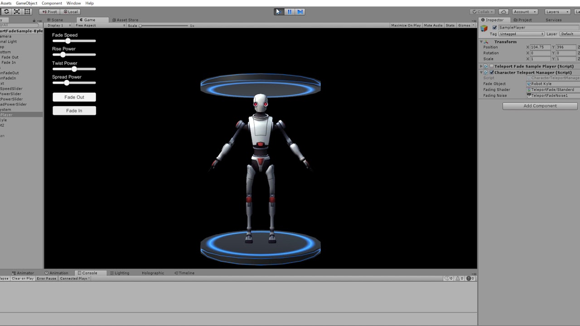This screenshot has height=326, width=580.
Task: Click the Fade Out button
Action: click(x=74, y=97)
